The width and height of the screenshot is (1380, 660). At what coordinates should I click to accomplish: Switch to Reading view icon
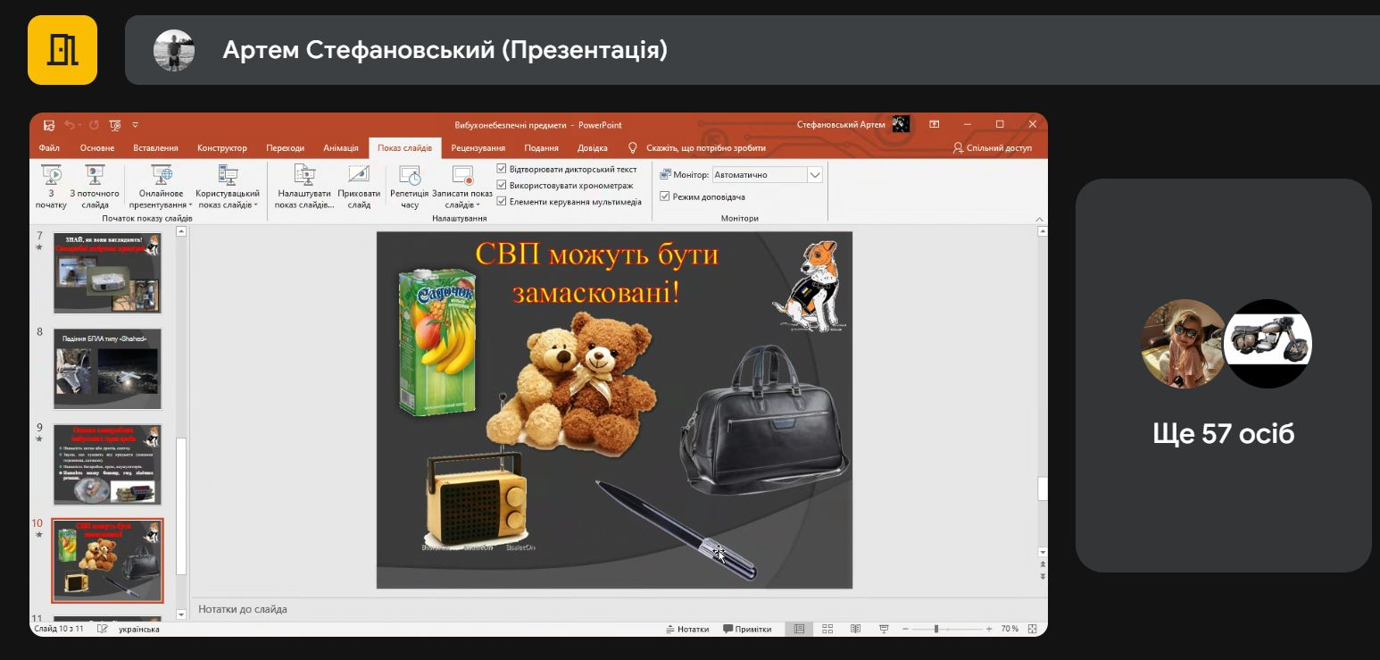point(855,629)
